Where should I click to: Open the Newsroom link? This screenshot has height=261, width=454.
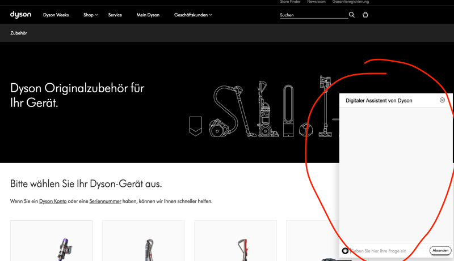pos(316,2)
